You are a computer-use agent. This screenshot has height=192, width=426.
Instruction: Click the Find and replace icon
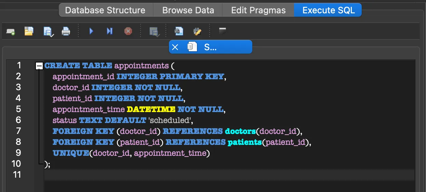pos(197,31)
